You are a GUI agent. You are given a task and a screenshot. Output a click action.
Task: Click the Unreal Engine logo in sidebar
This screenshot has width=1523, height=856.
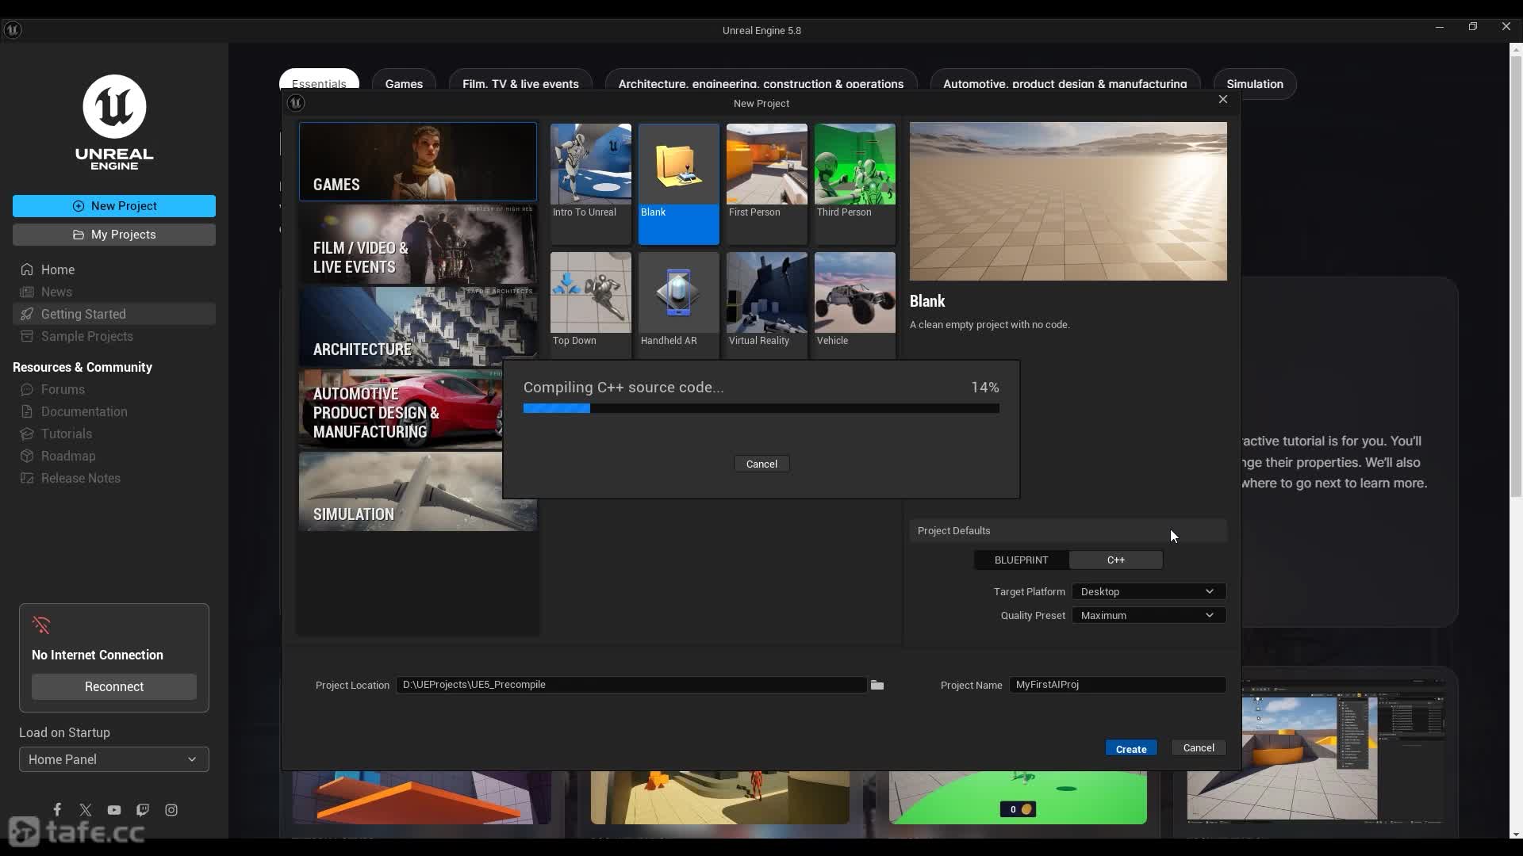[114, 122]
